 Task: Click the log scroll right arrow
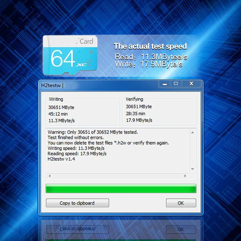click(x=185, y=176)
